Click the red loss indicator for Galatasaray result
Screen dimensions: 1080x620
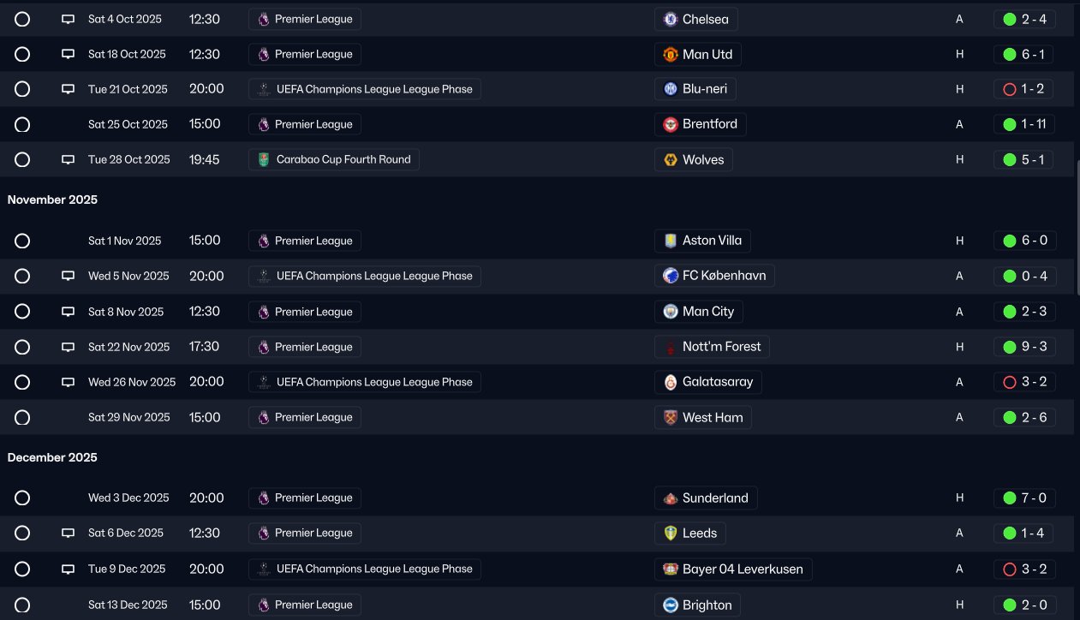pos(1009,382)
